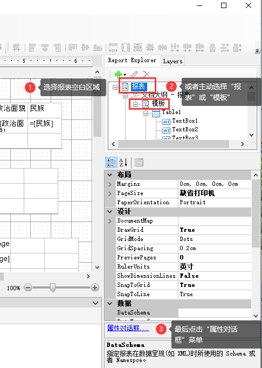Select the 模板 node in tree
The width and height of the screenshot is (262, 368).
158,104
